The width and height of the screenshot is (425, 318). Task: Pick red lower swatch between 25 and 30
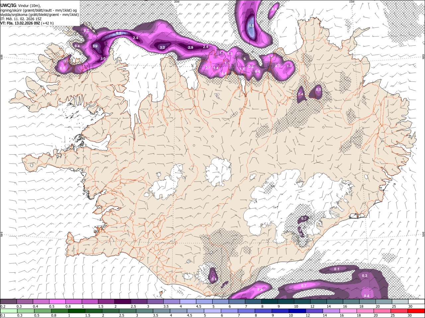pos(399,311)
